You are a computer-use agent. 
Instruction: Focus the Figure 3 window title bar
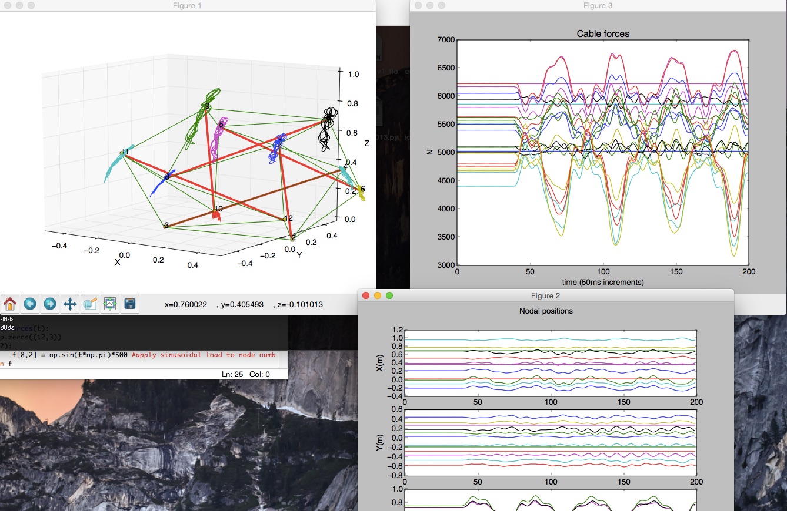tap(598, 5)
